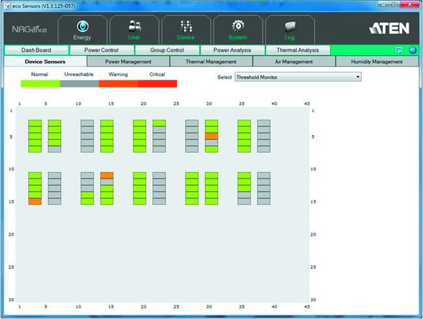Click the Warning orange legend swatch
The image size is (423, 319).
pos(118,84)
